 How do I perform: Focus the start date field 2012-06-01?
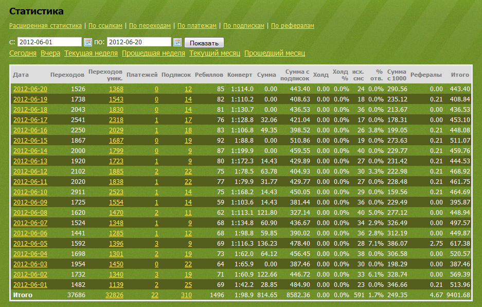pyautogui.click(x=49, y=42)
